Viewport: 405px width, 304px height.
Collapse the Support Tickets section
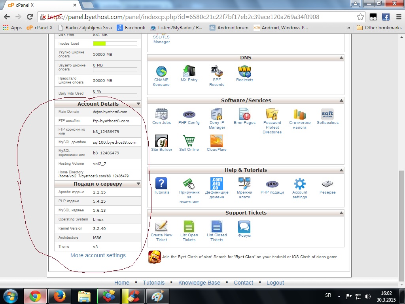341,213
